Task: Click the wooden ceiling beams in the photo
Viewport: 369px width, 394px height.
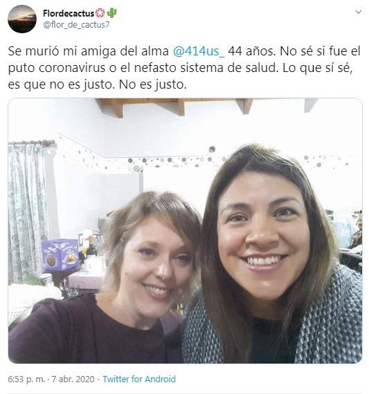Action: click(x=206, y=107)
